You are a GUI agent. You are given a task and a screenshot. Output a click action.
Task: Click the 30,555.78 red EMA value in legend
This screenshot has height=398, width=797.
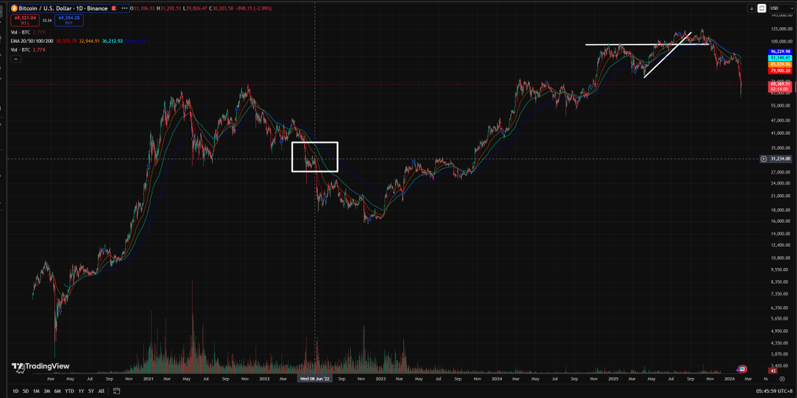tap(66, 41)
